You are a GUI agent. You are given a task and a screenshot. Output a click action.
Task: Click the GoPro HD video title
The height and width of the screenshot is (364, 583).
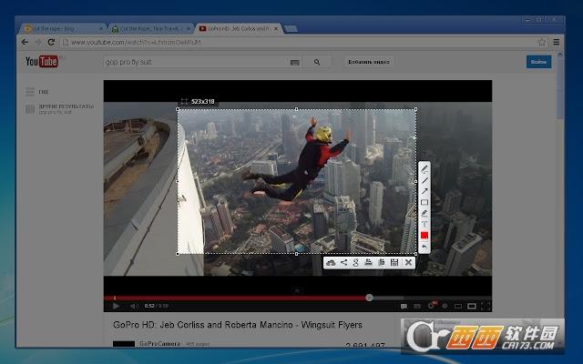pos(238,325)
